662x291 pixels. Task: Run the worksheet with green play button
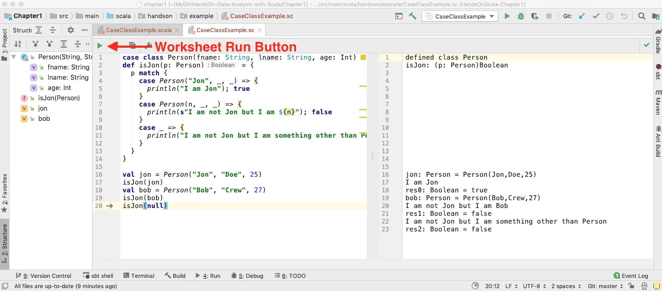(x=100, y=46)
